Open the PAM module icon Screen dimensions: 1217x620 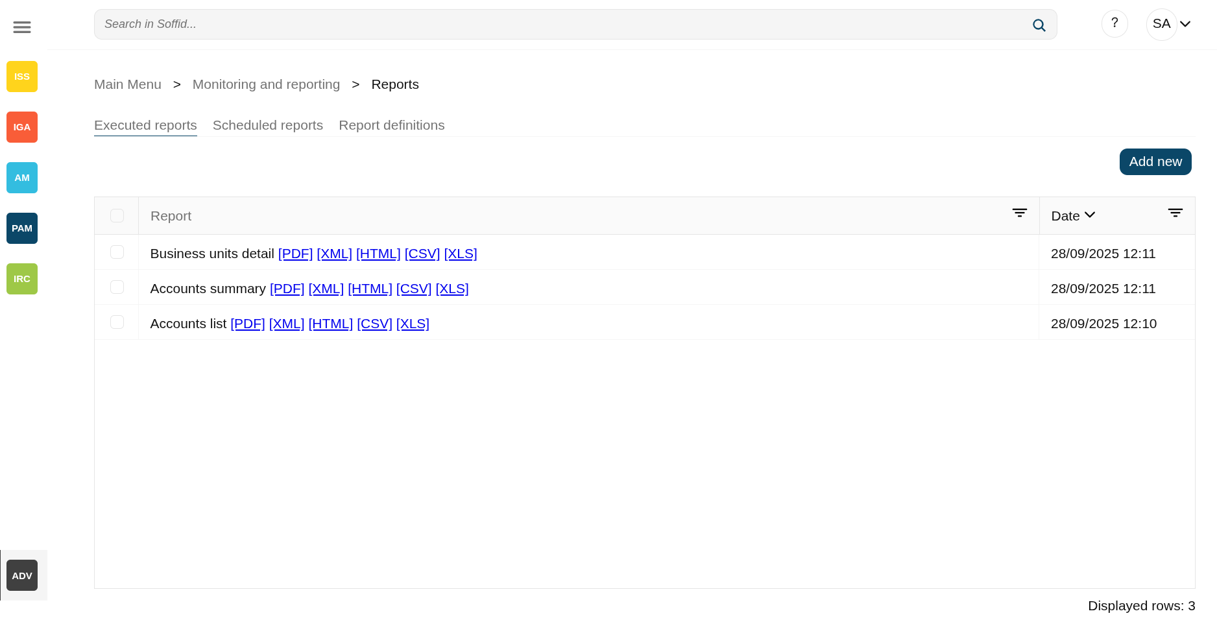point(22,228)
